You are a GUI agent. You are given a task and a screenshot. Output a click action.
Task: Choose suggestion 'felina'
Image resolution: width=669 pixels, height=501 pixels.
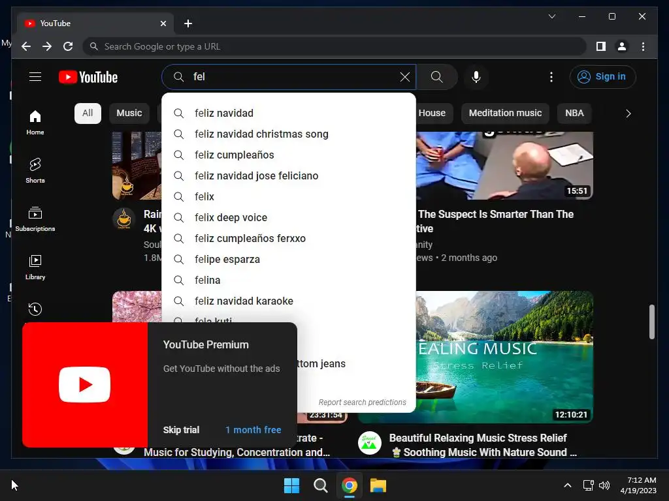click(288, 280)
